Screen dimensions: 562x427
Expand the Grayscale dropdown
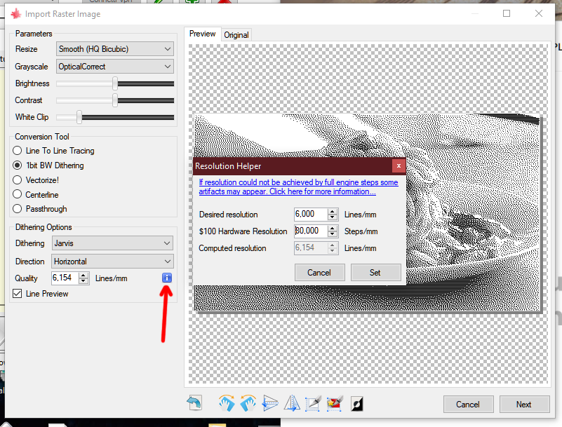[x=114, y=67]
